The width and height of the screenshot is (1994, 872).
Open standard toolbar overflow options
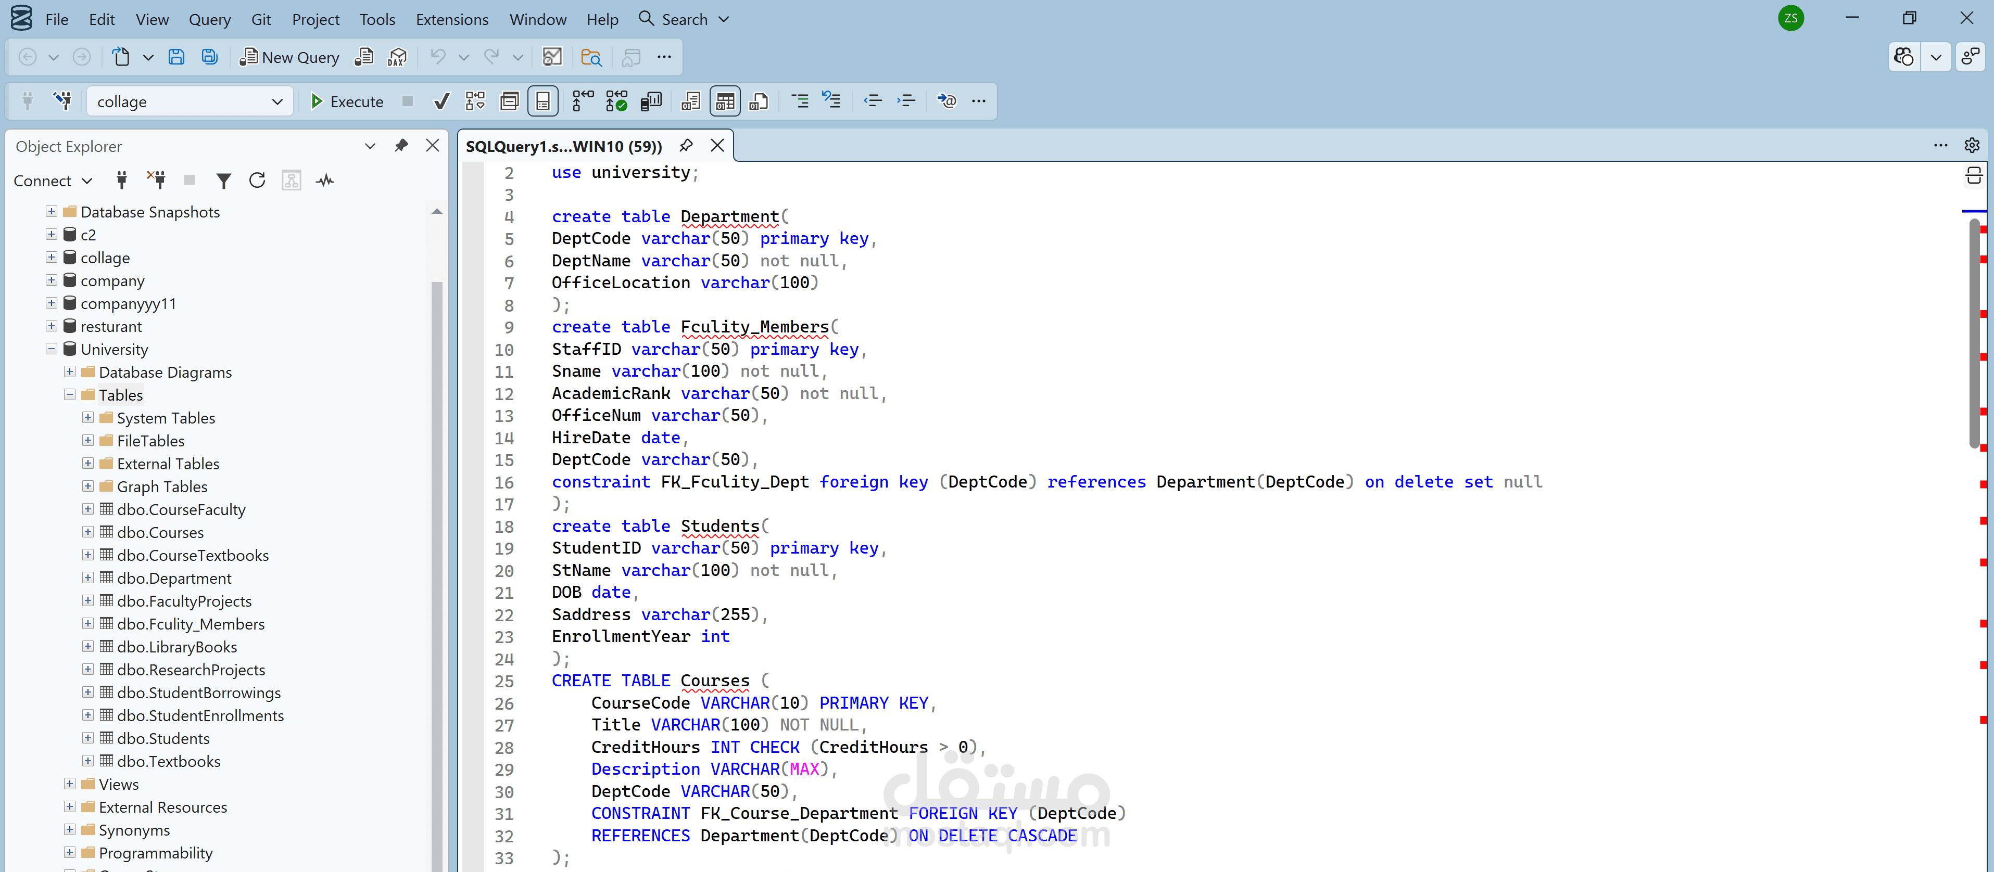tap(664, 57)
